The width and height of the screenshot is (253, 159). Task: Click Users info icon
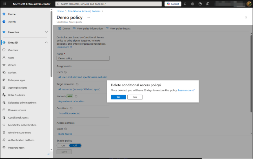tap(65, 72)
